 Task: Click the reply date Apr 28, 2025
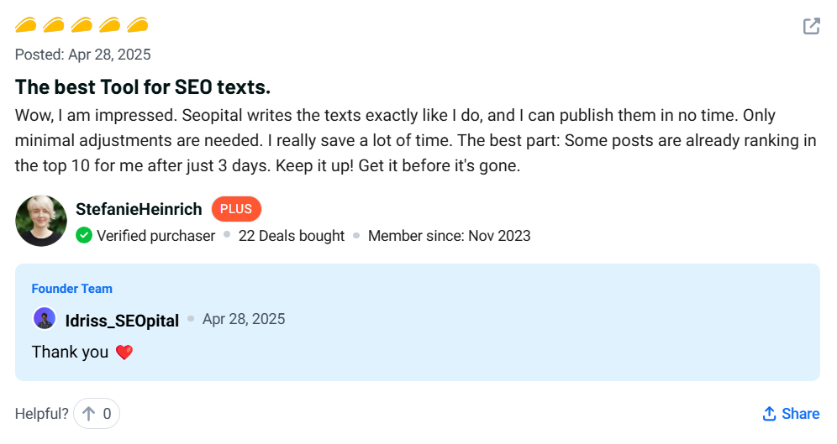(x=244, y=319)
